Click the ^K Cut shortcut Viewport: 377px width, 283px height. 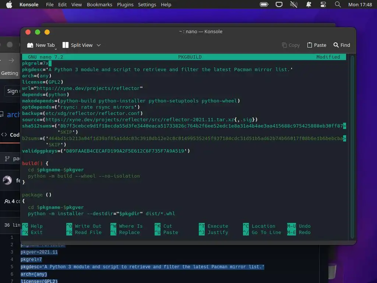tap(163, 226)
